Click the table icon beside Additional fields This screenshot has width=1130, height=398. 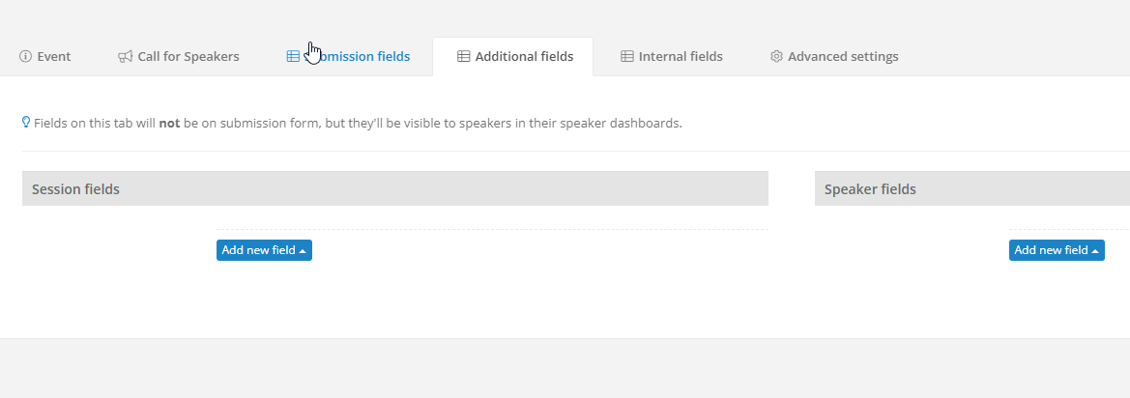464,56
